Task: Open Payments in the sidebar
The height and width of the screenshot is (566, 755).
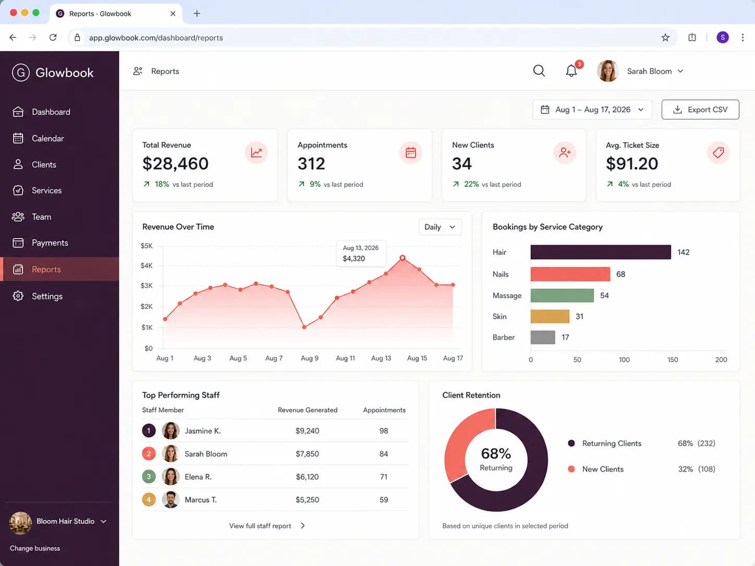Action: click(59, 243)
